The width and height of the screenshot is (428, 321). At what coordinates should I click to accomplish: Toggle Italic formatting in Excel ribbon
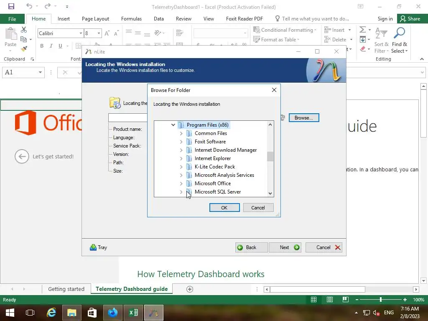(51, 46)
